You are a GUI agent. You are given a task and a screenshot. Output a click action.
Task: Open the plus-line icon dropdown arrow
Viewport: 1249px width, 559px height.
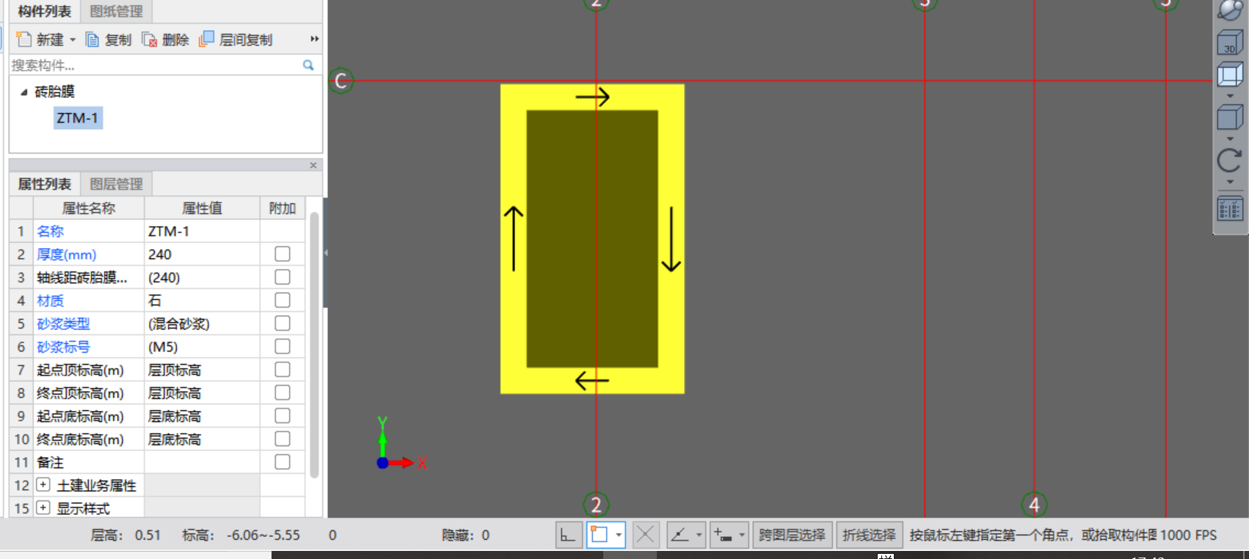742,535
